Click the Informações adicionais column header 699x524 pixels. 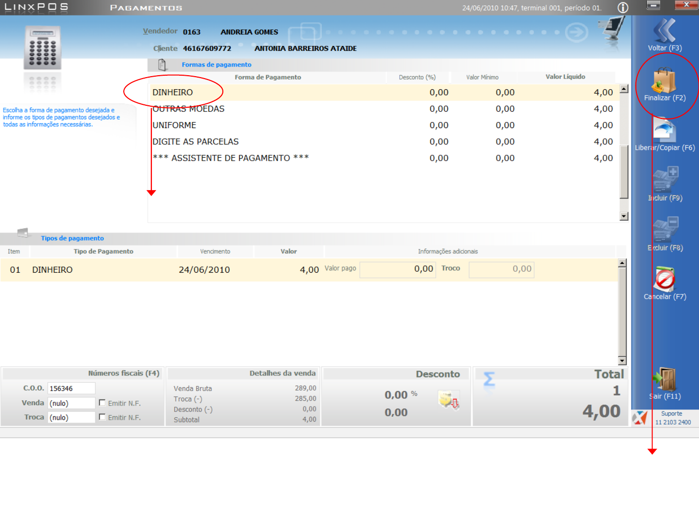tap(448, 251)
